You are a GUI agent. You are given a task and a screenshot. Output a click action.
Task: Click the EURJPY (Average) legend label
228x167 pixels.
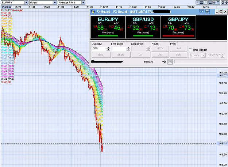[x=12, y=10]
